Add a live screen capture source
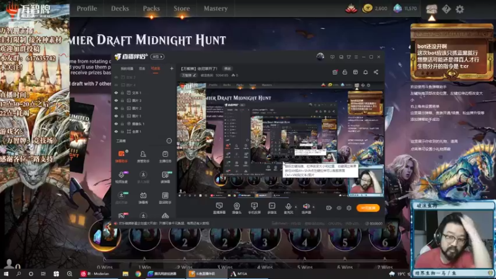 click(219, 208)
